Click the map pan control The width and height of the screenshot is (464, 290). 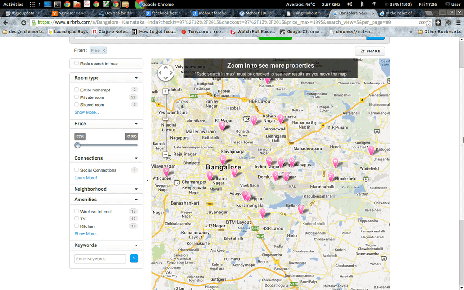tap(166, 73)
